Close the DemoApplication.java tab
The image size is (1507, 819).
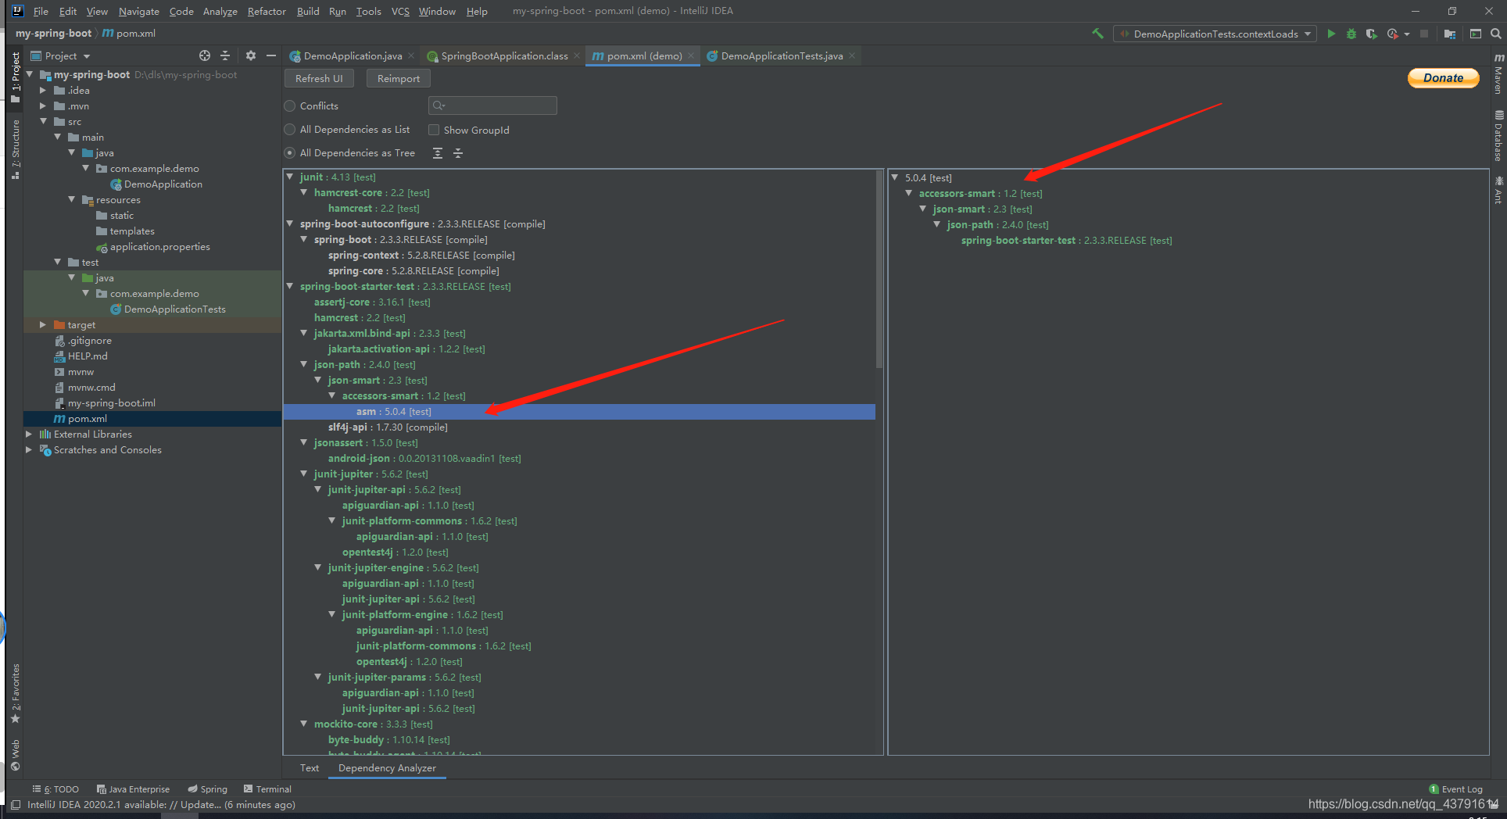pyautogui.click(x=411, y=55)
